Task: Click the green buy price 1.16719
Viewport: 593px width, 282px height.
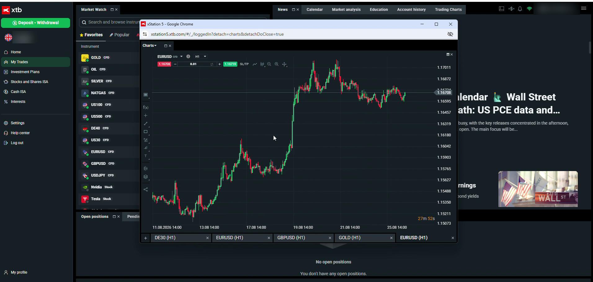Action: 230,64
